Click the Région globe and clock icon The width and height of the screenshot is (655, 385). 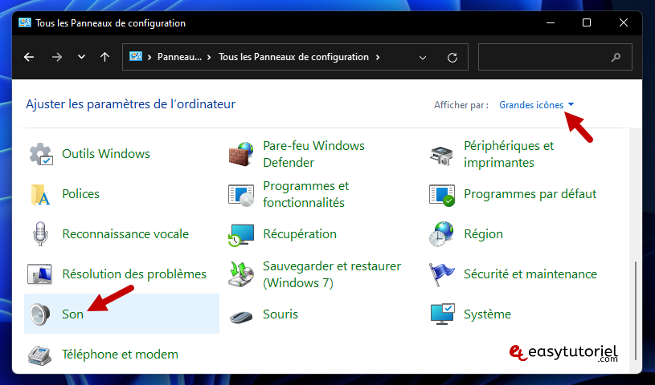click(x=441, y=234)
